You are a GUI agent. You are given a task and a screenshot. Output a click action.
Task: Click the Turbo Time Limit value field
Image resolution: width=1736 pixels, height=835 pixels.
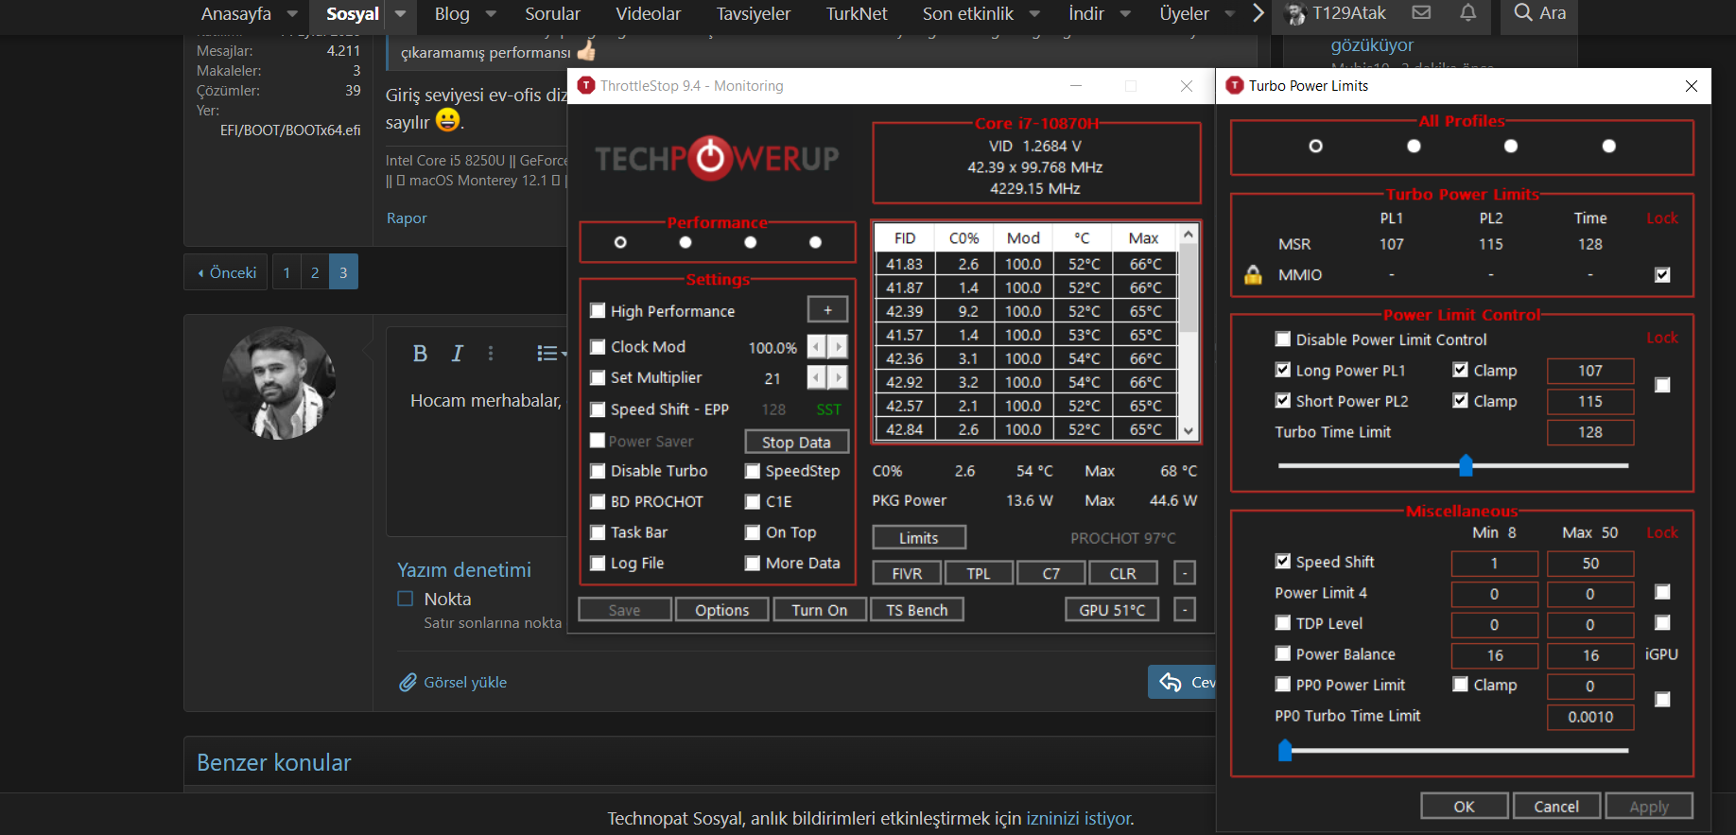point(1590,432)
